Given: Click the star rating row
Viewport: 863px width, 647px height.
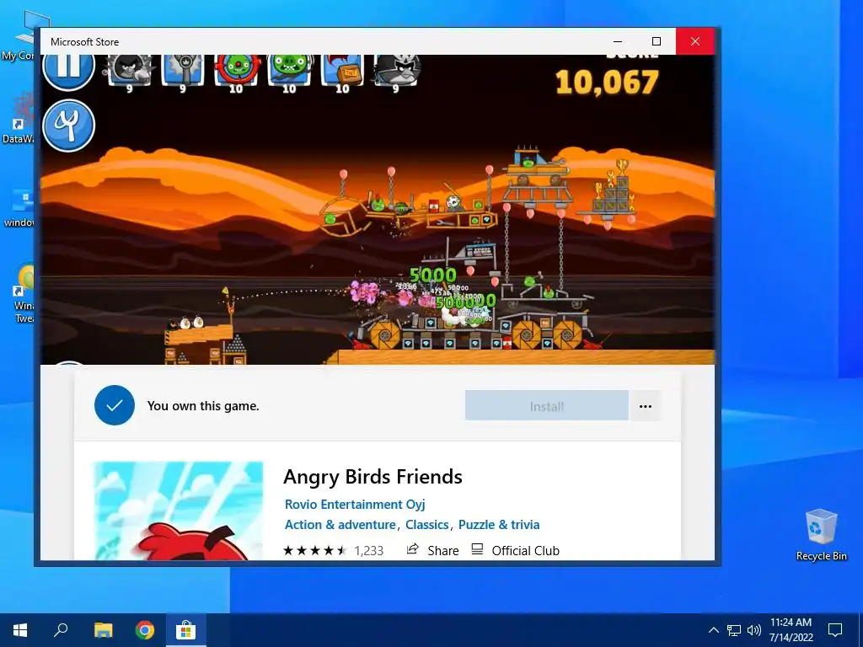Looking at the screenshot, I should point(315,550).
